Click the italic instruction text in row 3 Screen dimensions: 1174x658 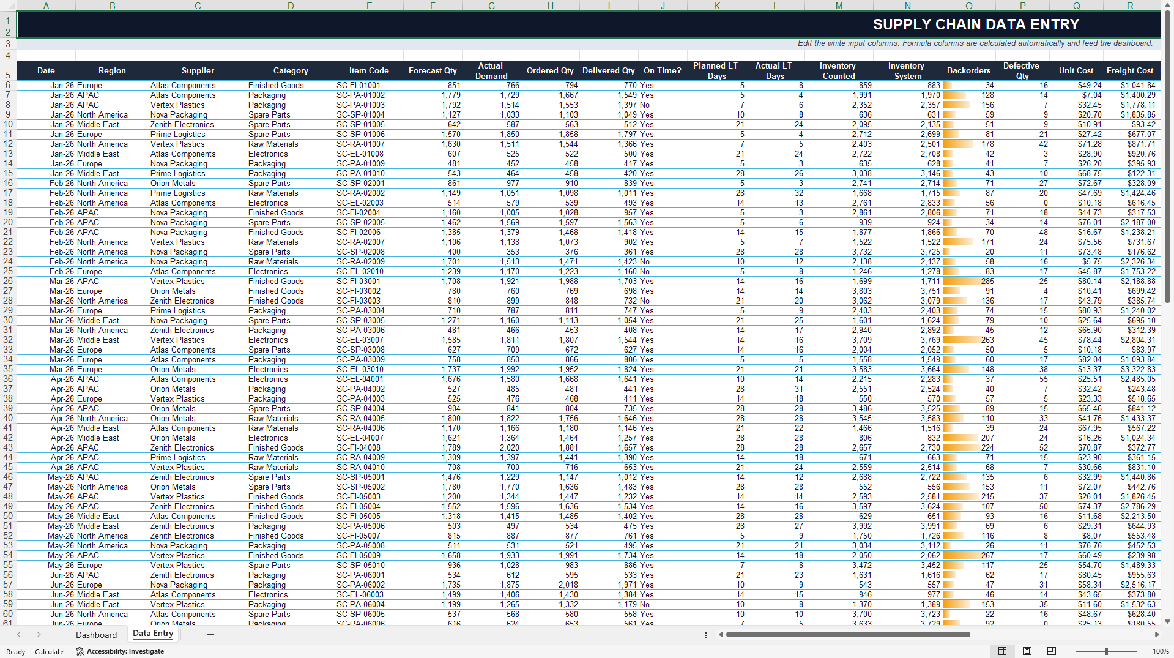point(975,43)
